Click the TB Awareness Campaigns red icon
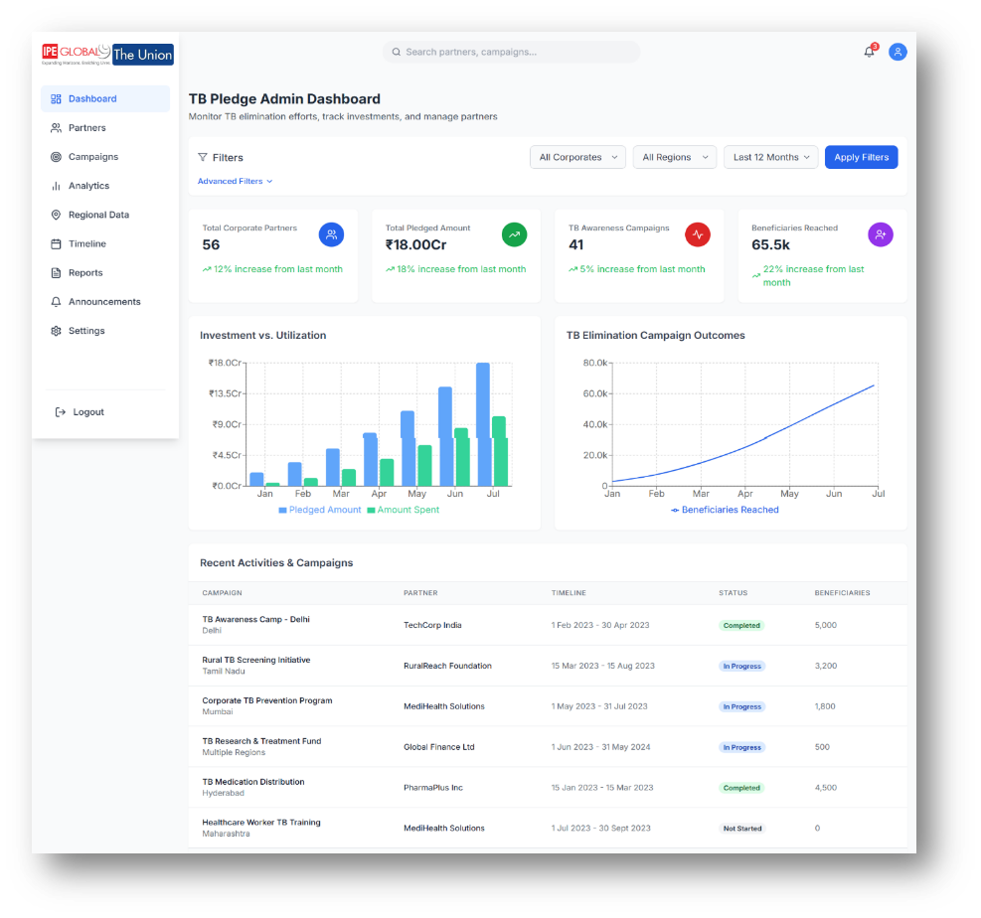 point(698,234)
